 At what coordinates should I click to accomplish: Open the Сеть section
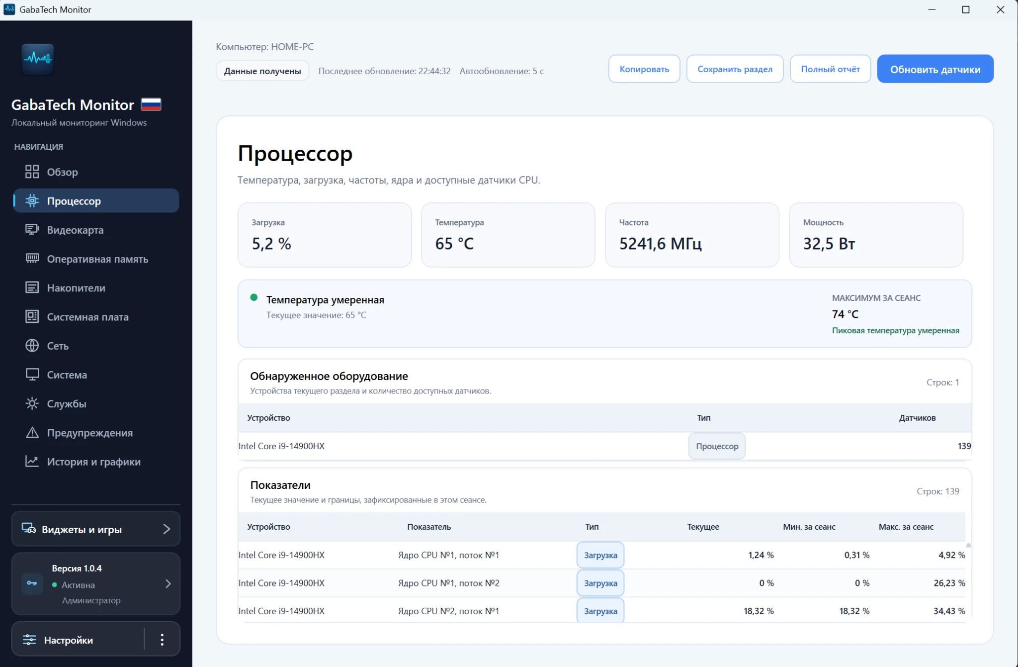pyautogui.click(x=95, y=345)
